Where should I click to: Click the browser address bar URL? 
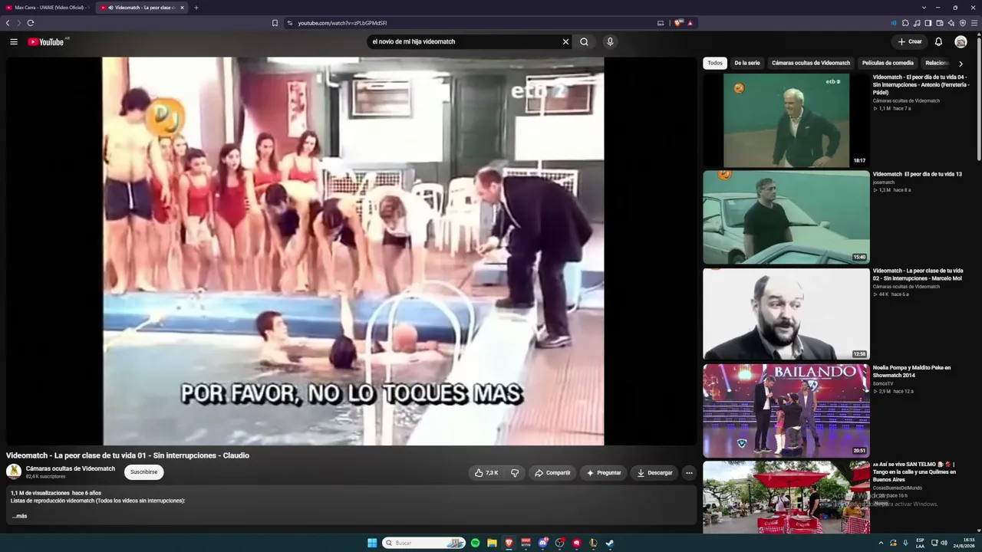(x=342, y=23)
